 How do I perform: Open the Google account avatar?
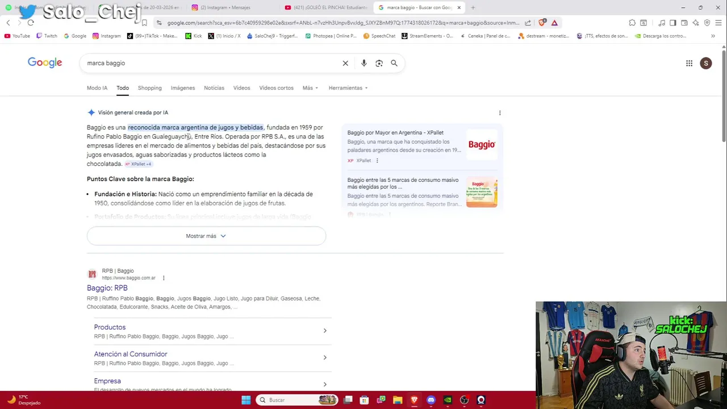(706, 64)
